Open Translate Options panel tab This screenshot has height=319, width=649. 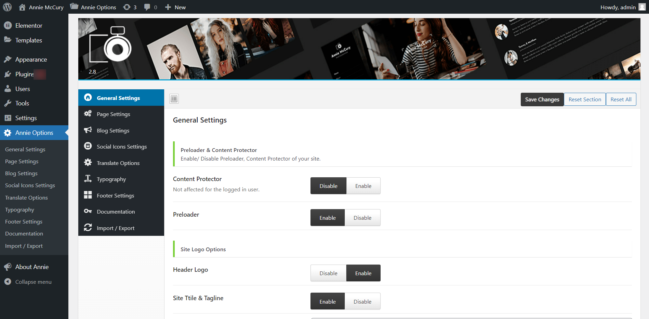click(121, 163)
